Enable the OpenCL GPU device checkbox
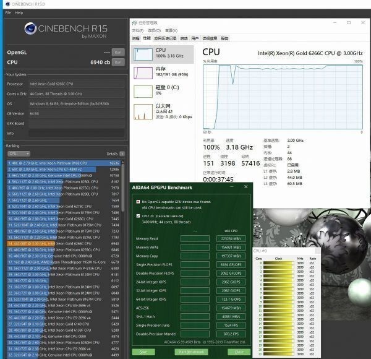 point(137,202)
